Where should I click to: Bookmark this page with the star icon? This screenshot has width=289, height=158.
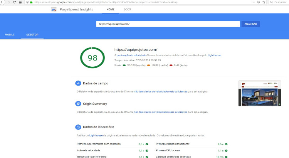(x=264, y=2)
